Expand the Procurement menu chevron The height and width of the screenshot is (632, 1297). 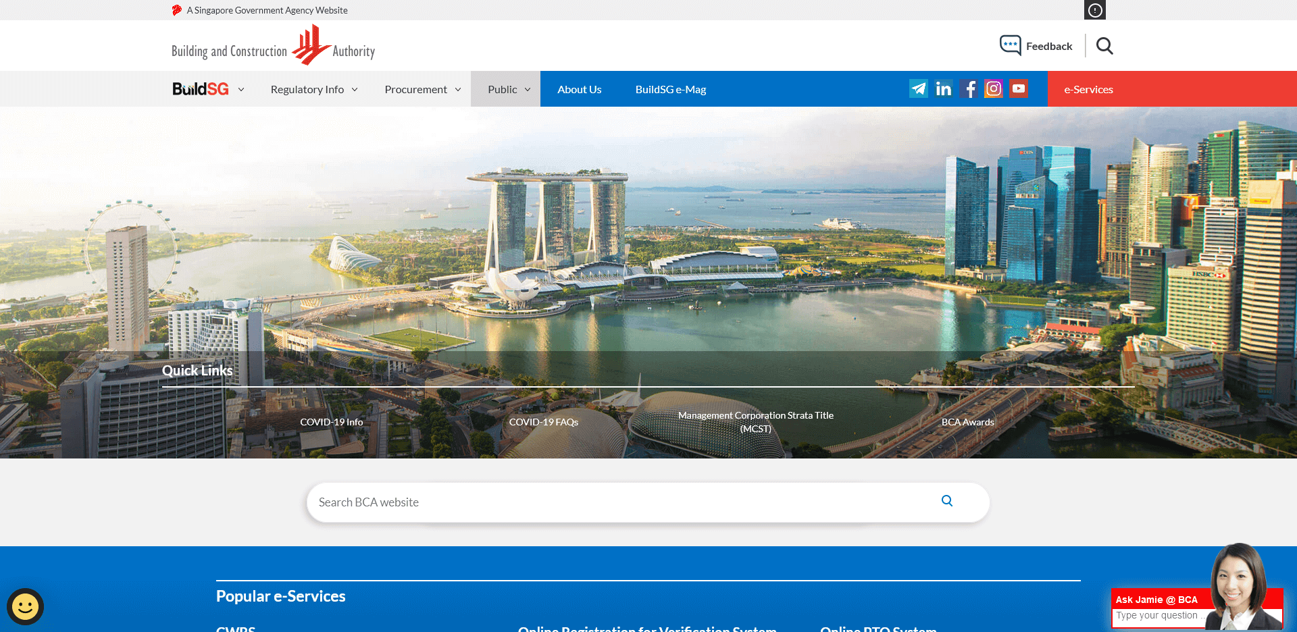click(459, 88)
